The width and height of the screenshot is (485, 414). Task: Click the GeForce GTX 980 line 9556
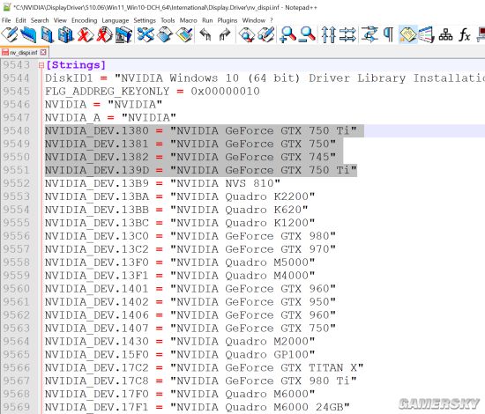click(190, 236)
